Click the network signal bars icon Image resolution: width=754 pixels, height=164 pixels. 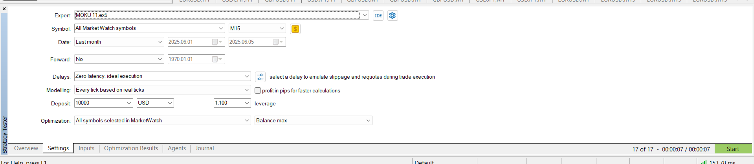coord(704,162)
